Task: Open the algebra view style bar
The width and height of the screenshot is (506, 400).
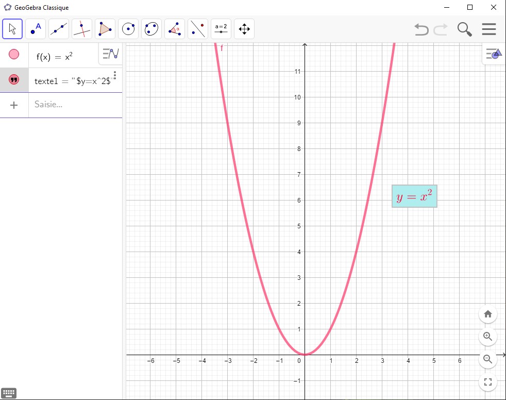Action: (110, 54)
